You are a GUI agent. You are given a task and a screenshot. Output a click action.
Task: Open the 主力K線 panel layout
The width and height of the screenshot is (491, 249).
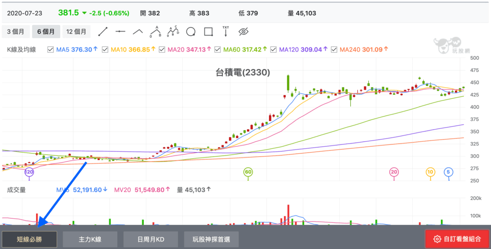[x=90, y=239]
